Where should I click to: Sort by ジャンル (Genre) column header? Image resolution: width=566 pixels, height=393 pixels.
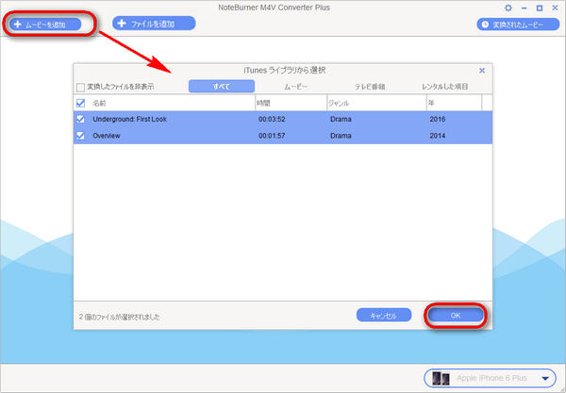(x=376, y=103)
